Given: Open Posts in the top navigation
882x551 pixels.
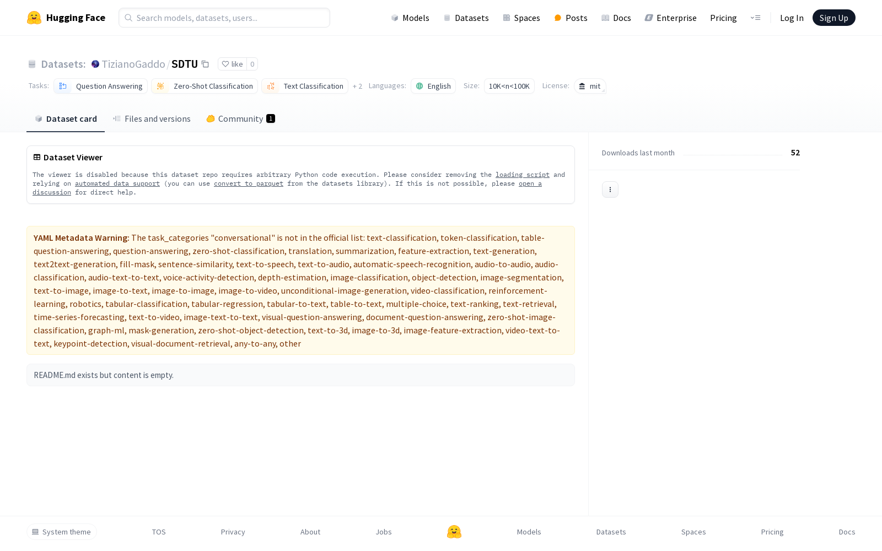Looking at the screenshot, I should click(571, 18).
